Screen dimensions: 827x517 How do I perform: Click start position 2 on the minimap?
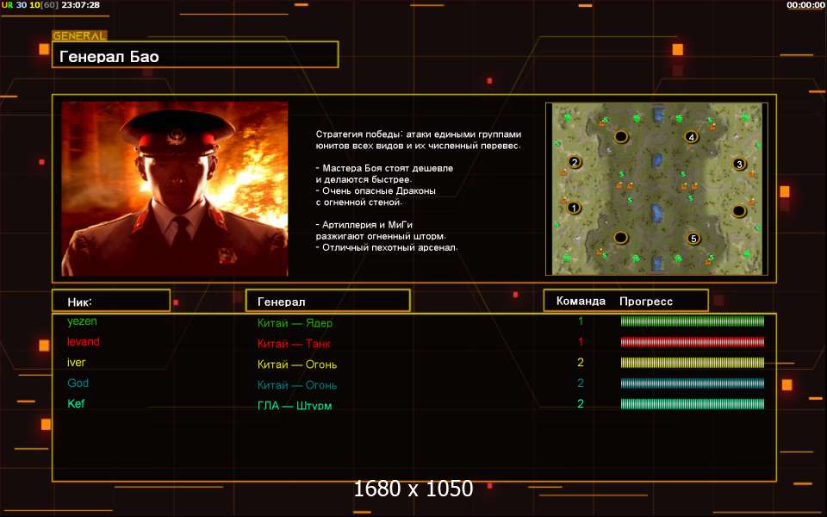coord(575,162)
